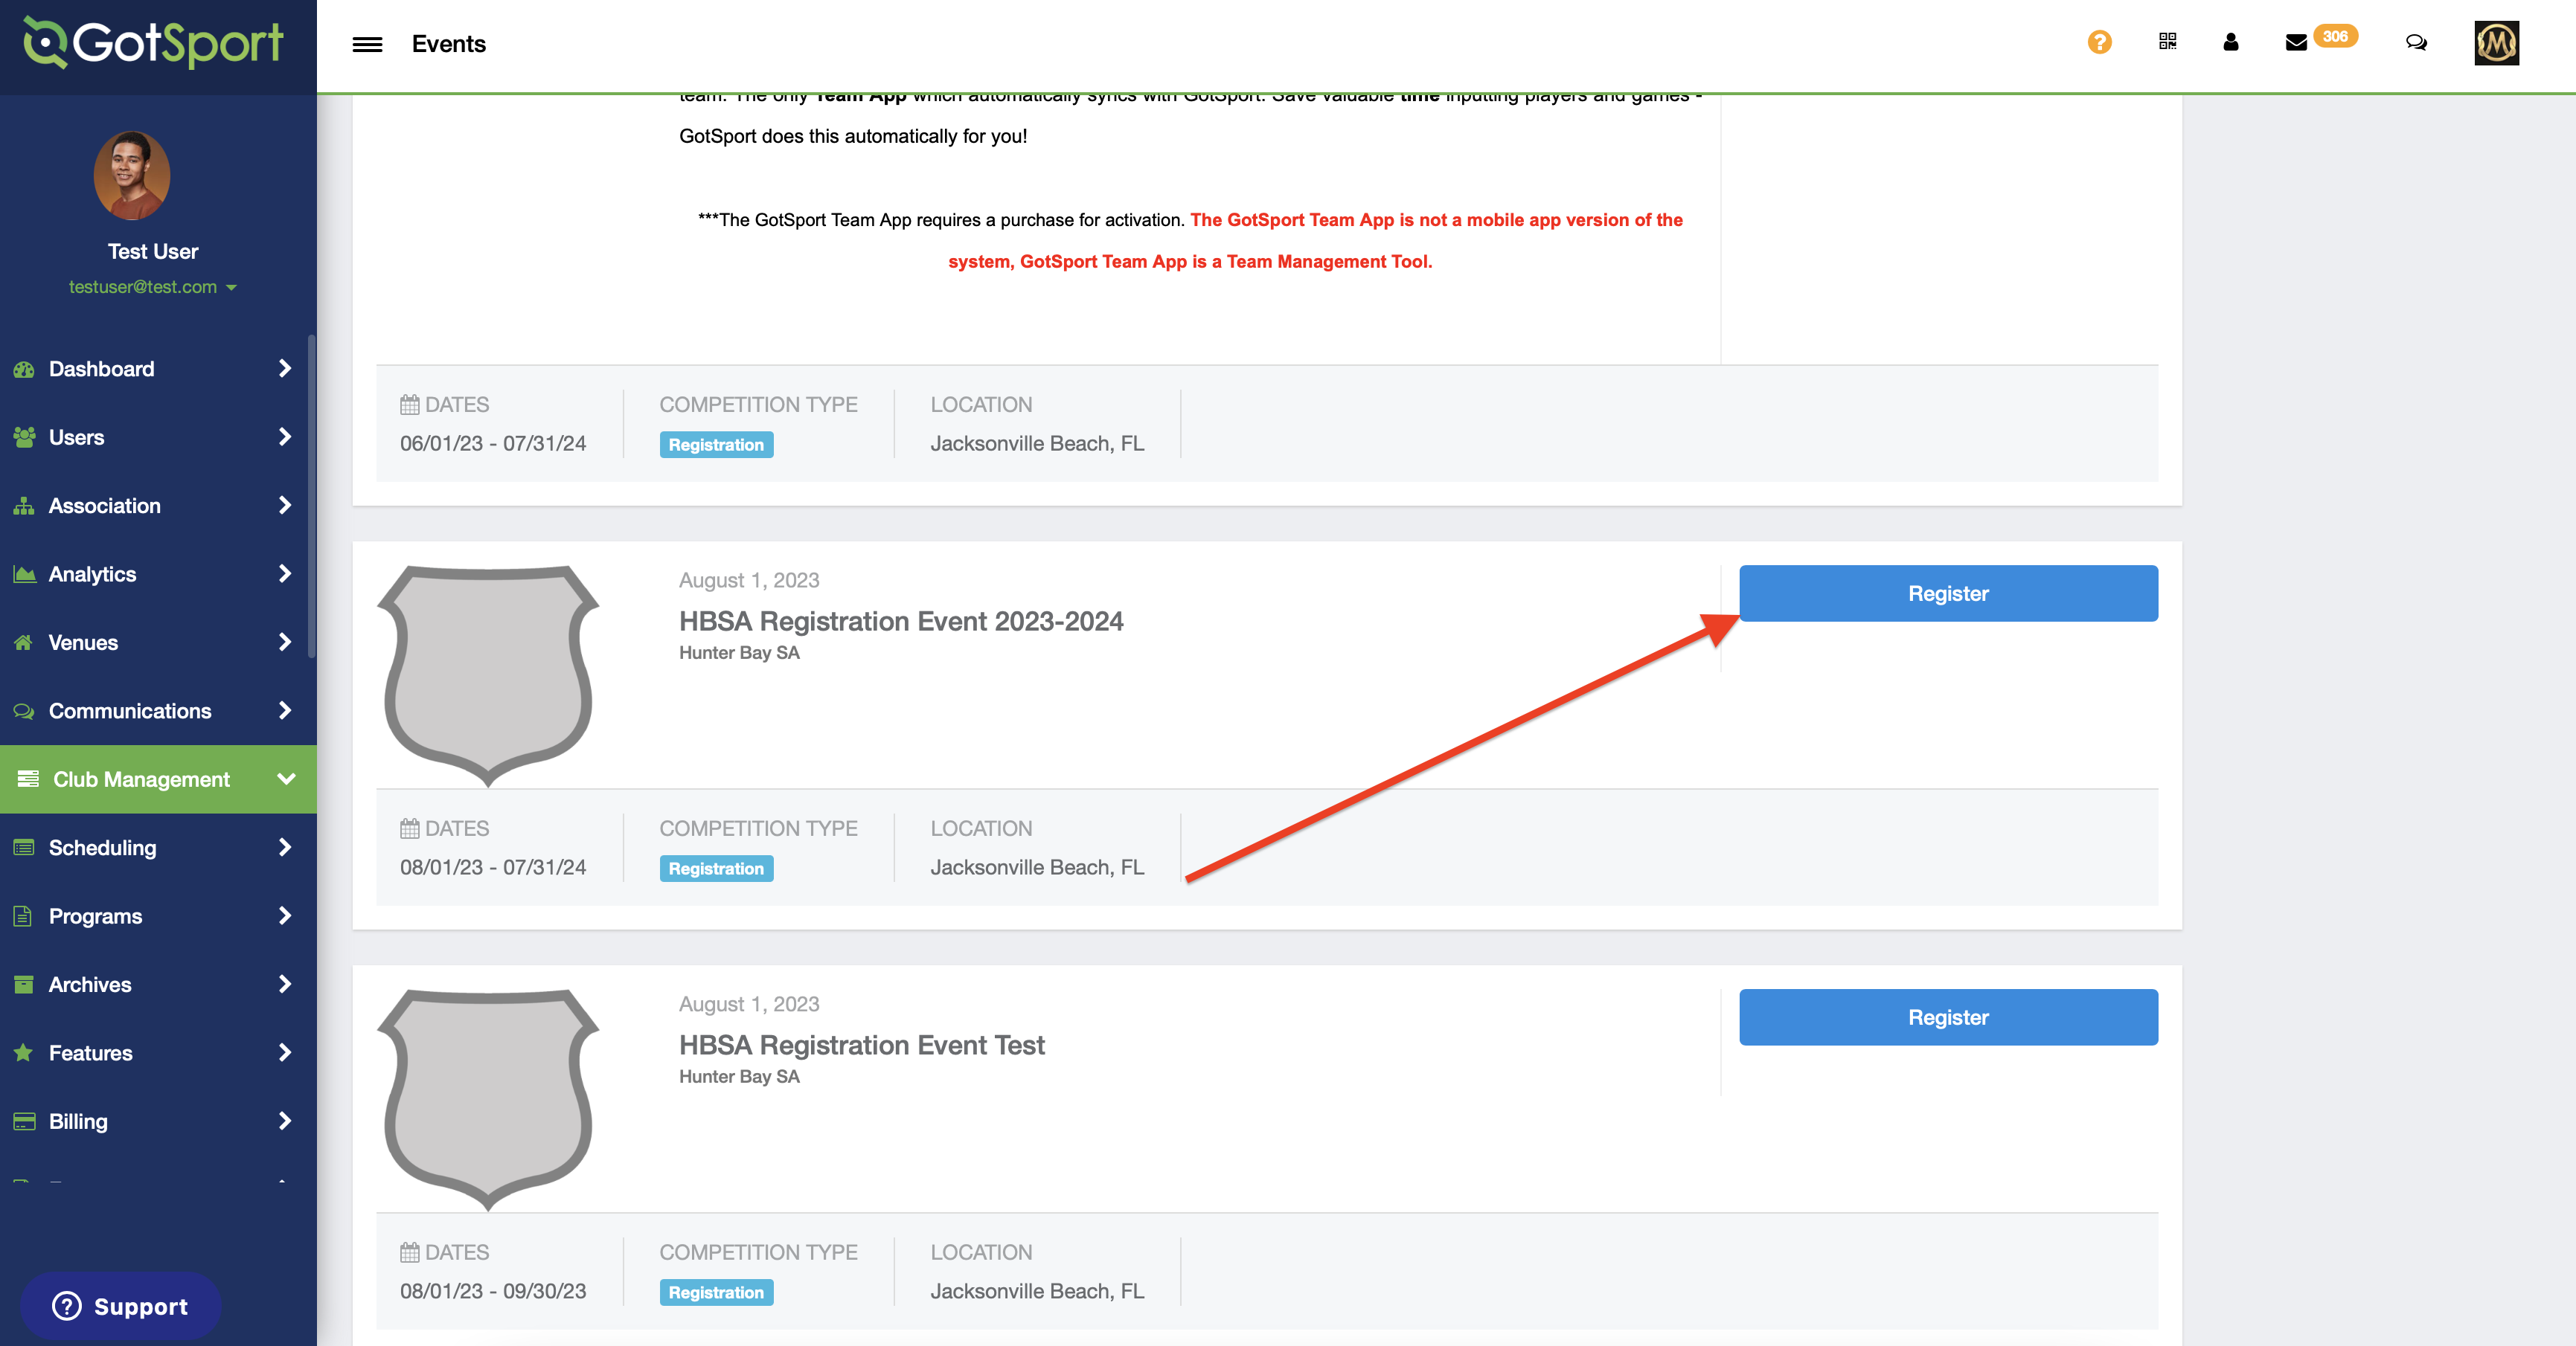Click the sidebar scrollbar
Screen dimensions: 2576x1346
click(312, 497)
